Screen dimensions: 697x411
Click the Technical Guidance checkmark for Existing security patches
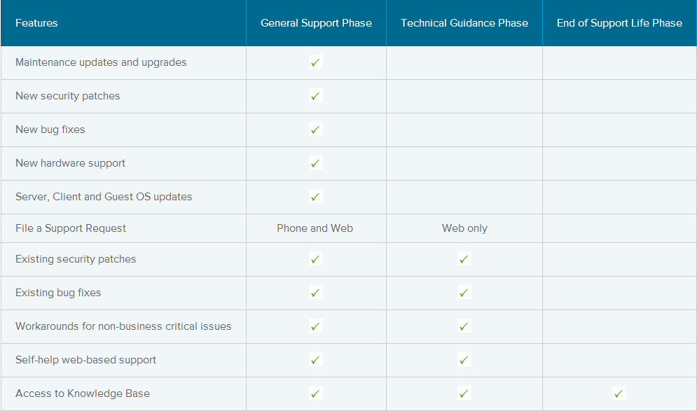[464, 259]
